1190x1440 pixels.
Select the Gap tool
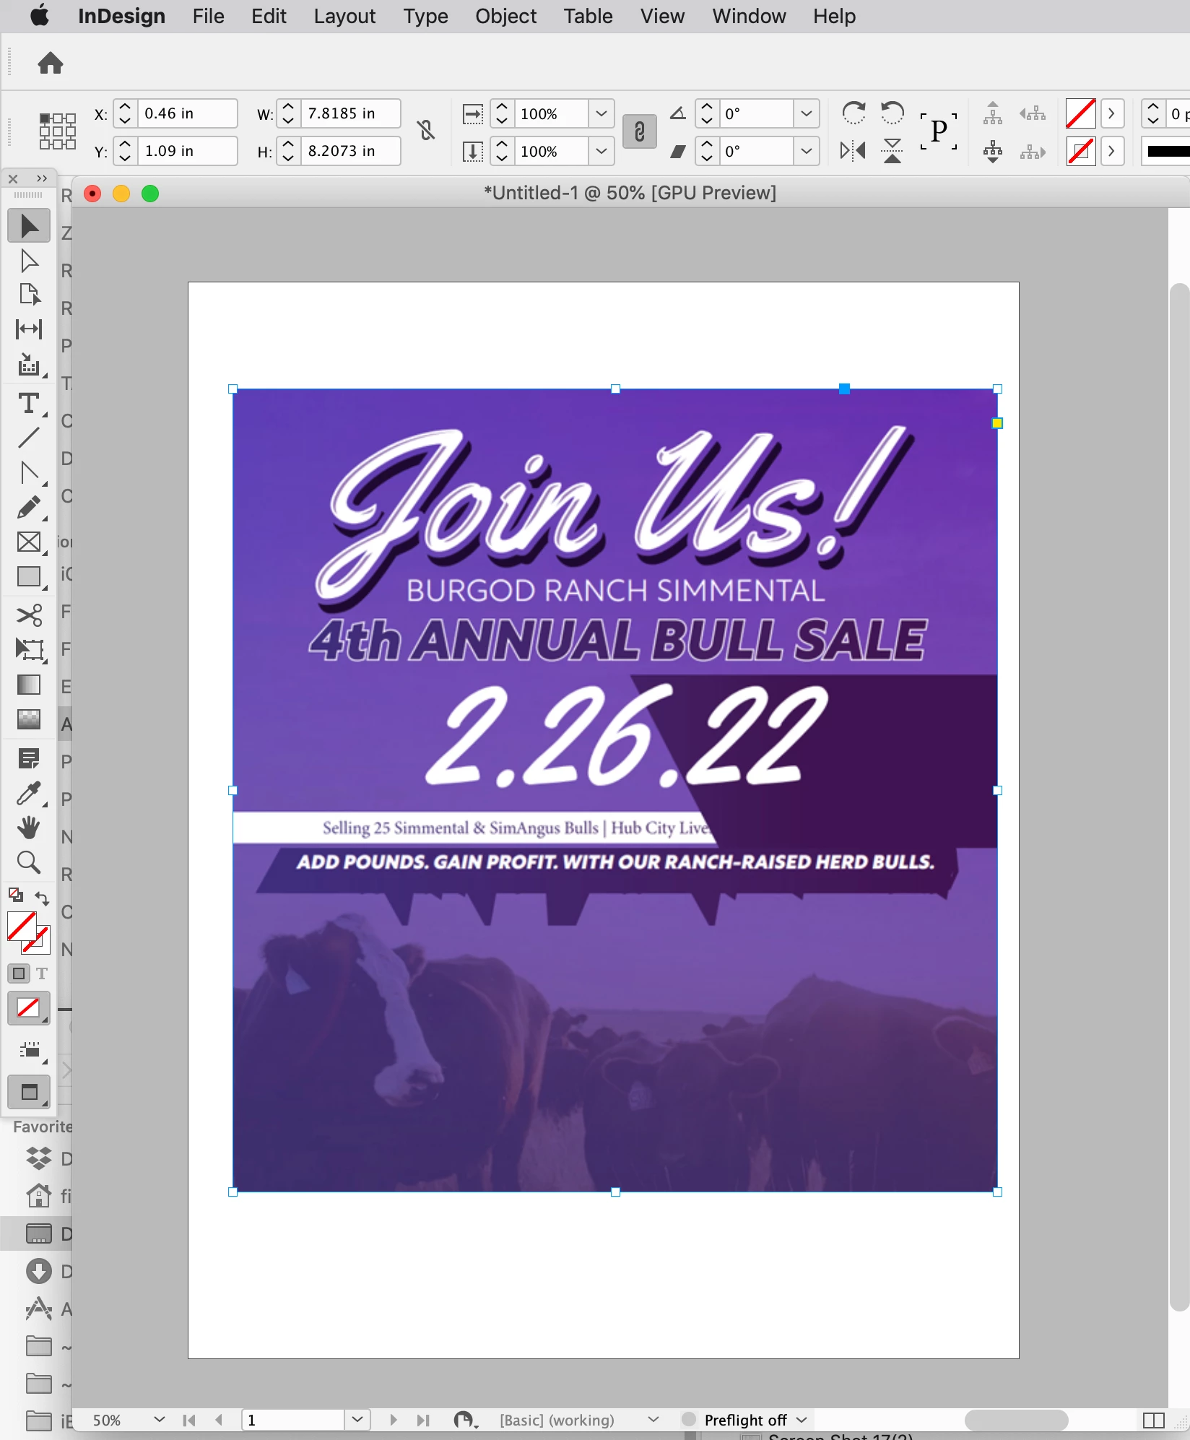(29, 329)
